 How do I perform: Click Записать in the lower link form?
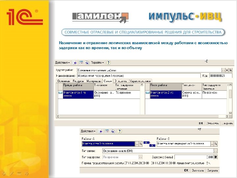coord(198,170)
